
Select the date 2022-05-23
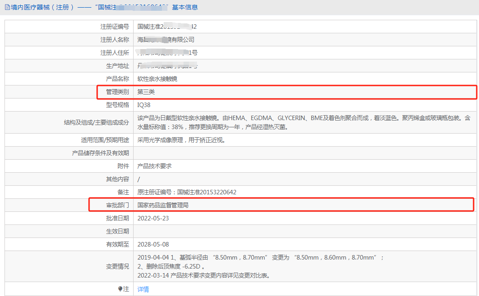[x=153, y=219]
